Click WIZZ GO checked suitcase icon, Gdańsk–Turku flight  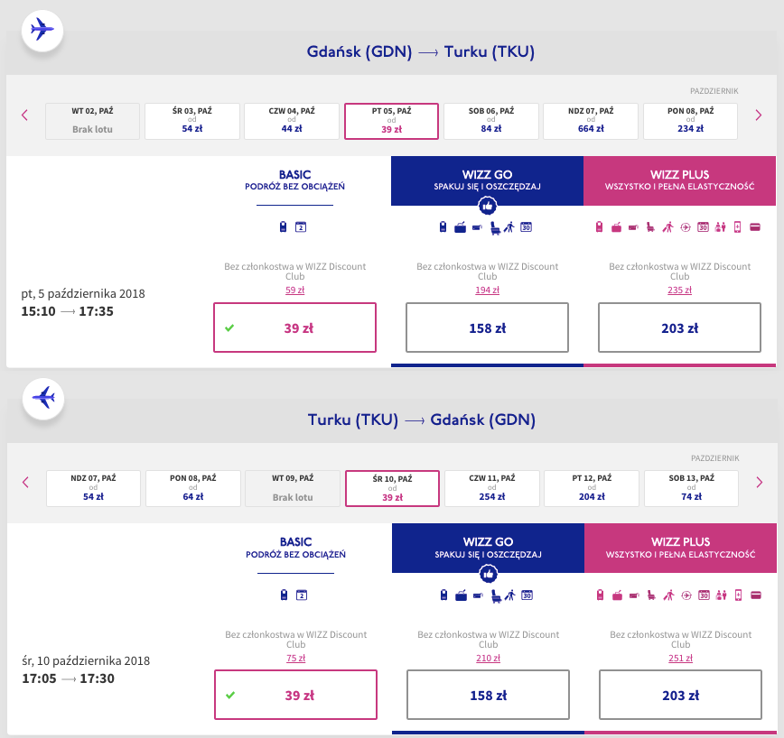click(x=460, y=227)
